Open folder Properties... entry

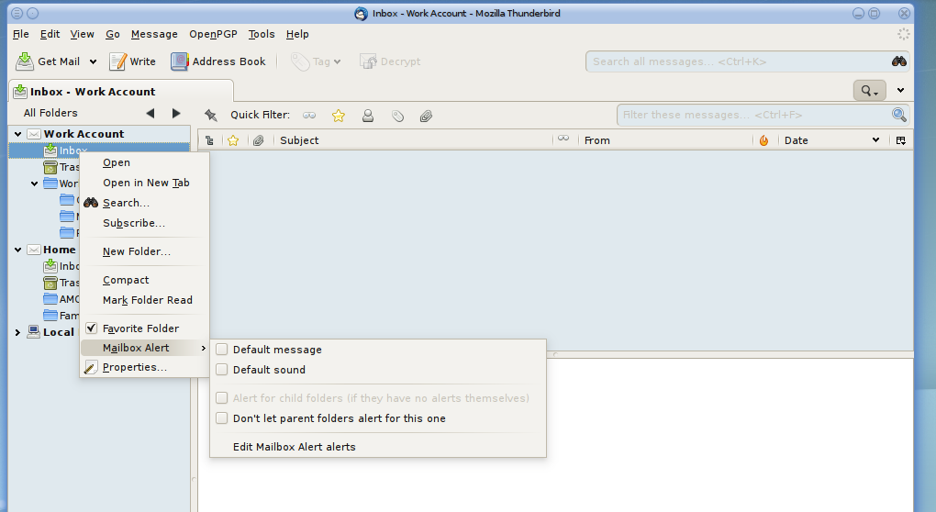point(144,367)
